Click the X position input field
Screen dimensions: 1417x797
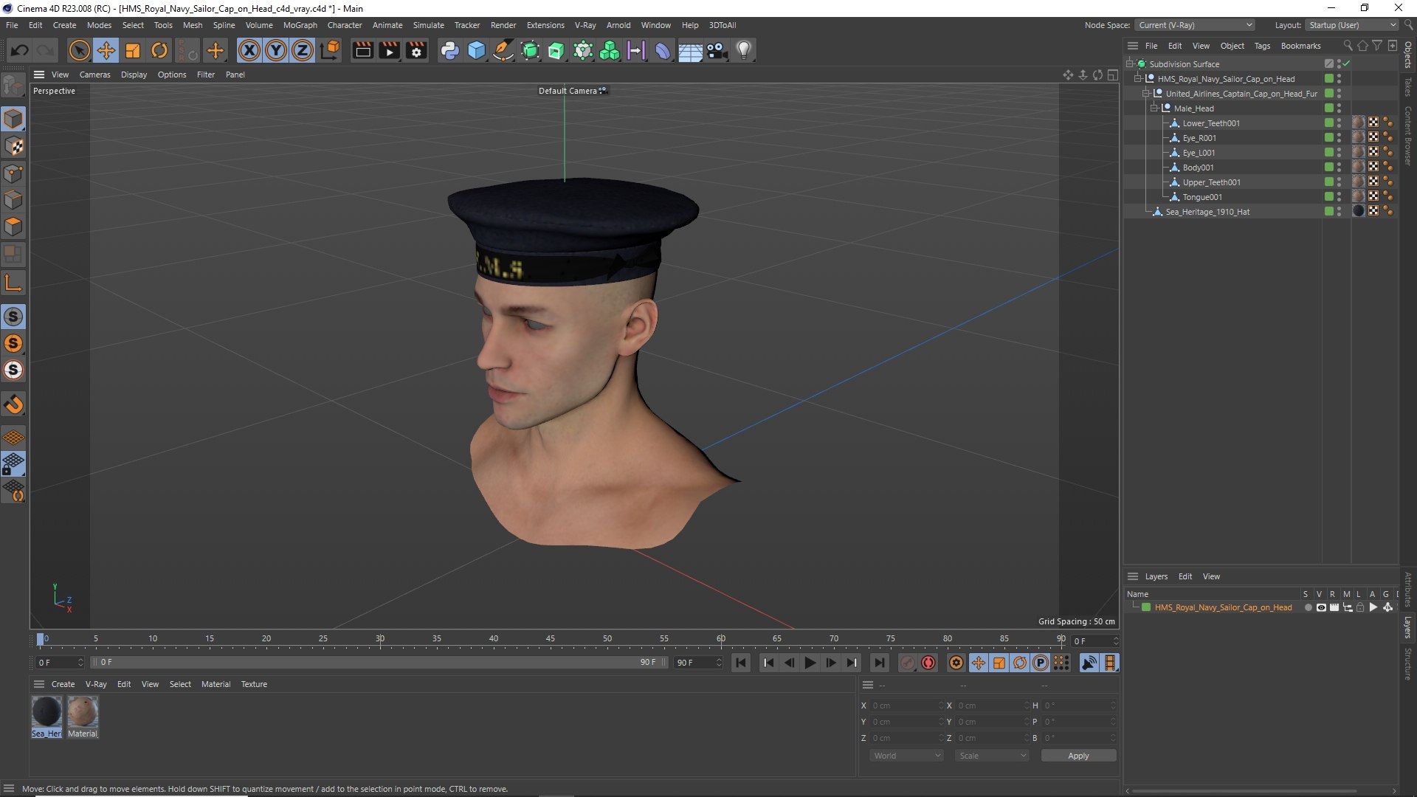tap(906, 705)
